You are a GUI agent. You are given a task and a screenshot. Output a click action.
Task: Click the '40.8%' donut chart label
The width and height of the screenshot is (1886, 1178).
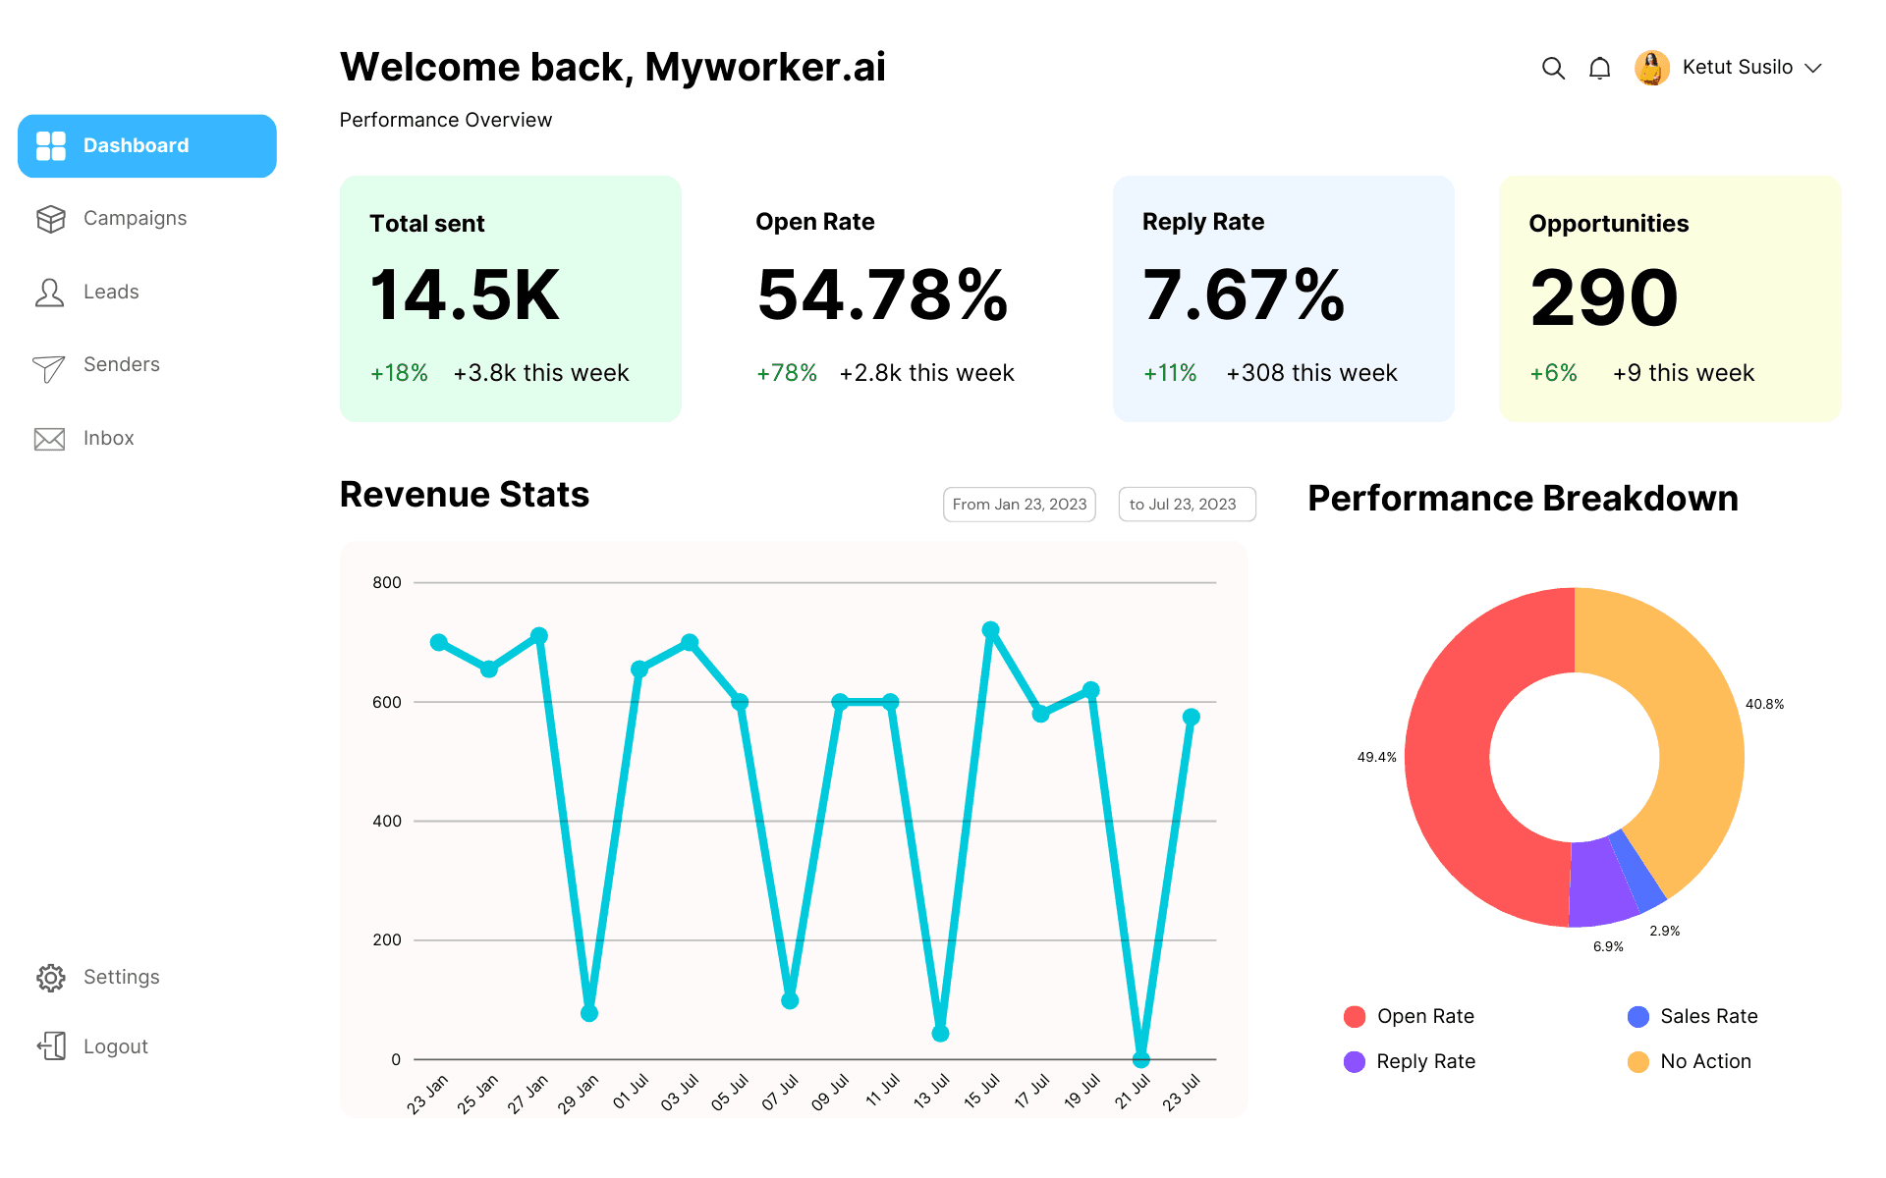coord(1764,705)
